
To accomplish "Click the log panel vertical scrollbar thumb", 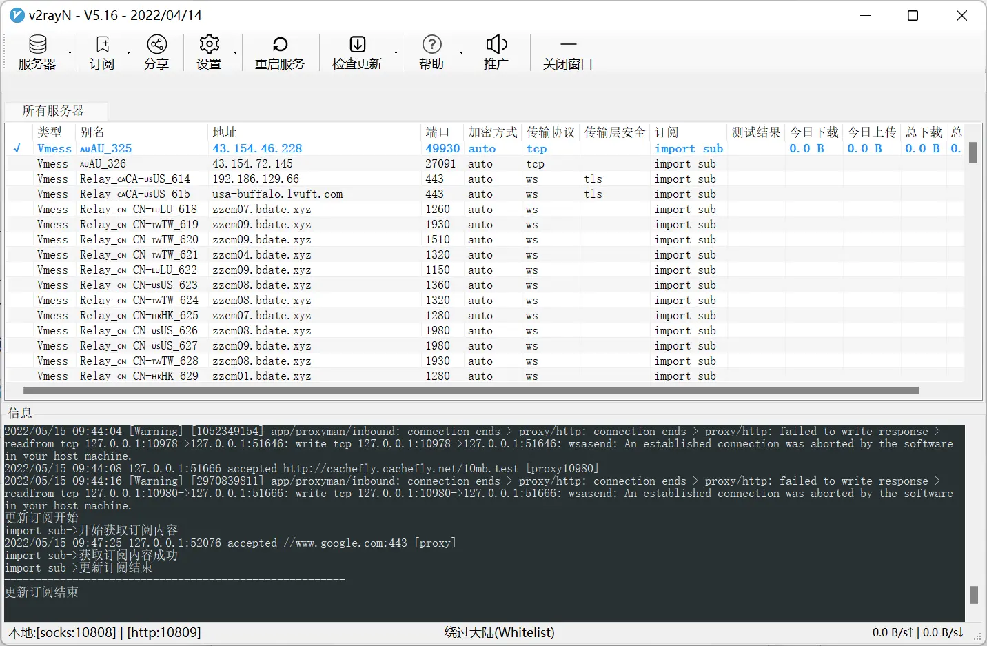I will click(x=974, y=595).
